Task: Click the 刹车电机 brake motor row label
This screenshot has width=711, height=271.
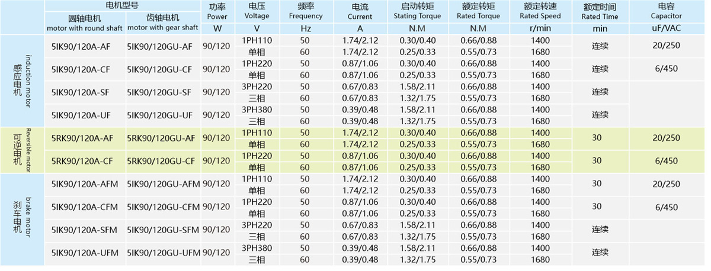Action: pyautogui.click(x=23, y=219)
